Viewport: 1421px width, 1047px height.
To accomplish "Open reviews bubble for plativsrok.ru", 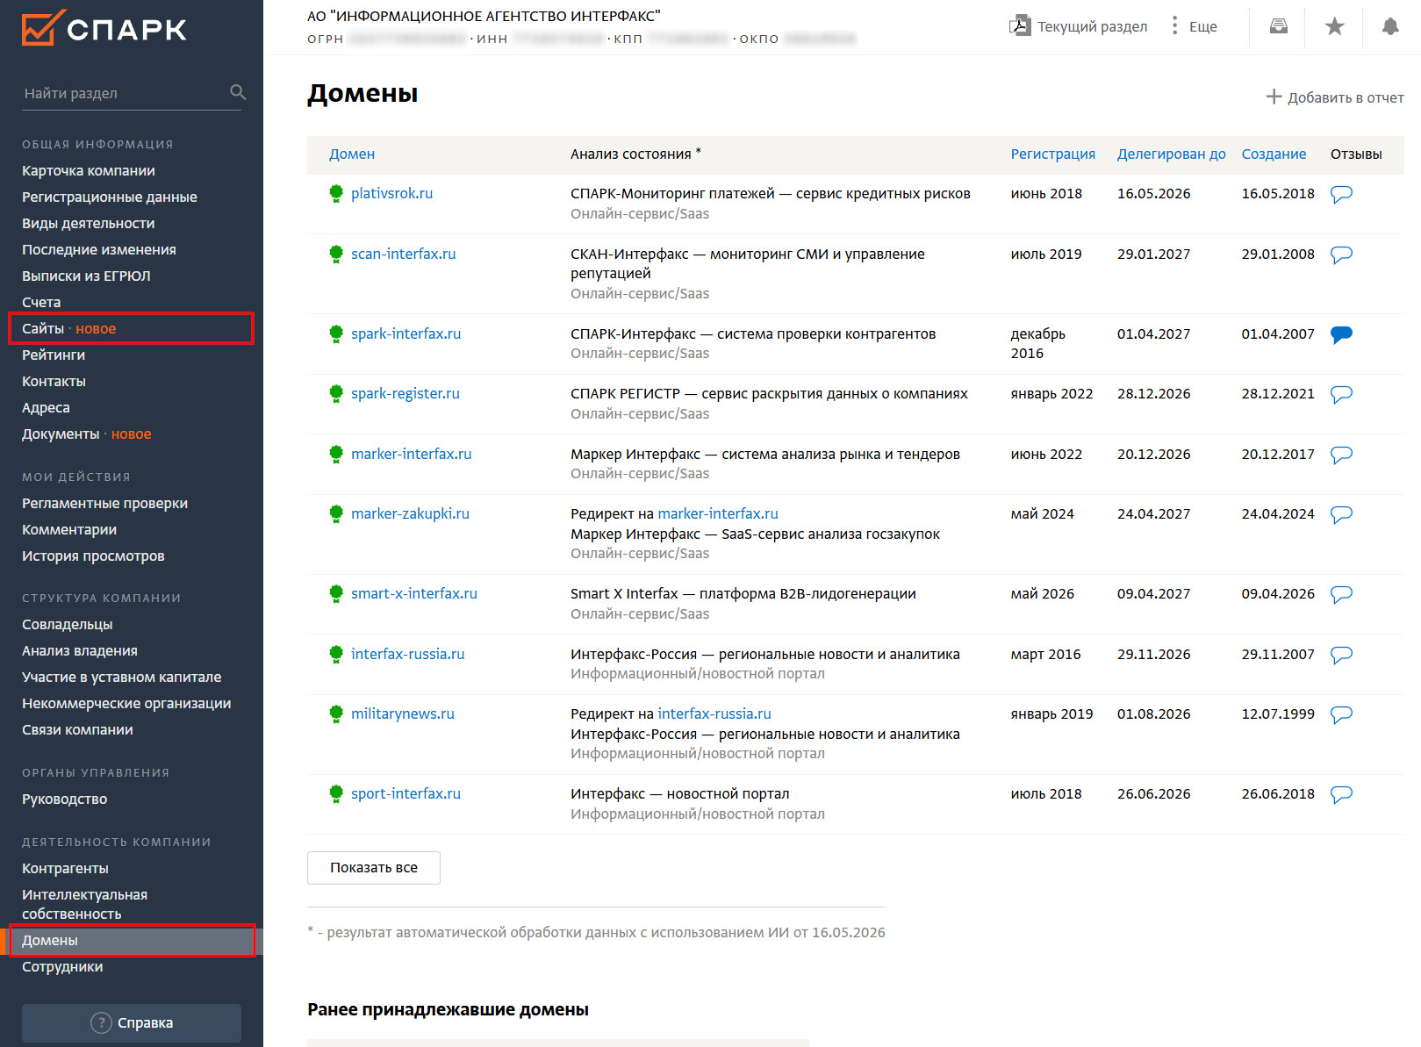I will point(1341,194).
